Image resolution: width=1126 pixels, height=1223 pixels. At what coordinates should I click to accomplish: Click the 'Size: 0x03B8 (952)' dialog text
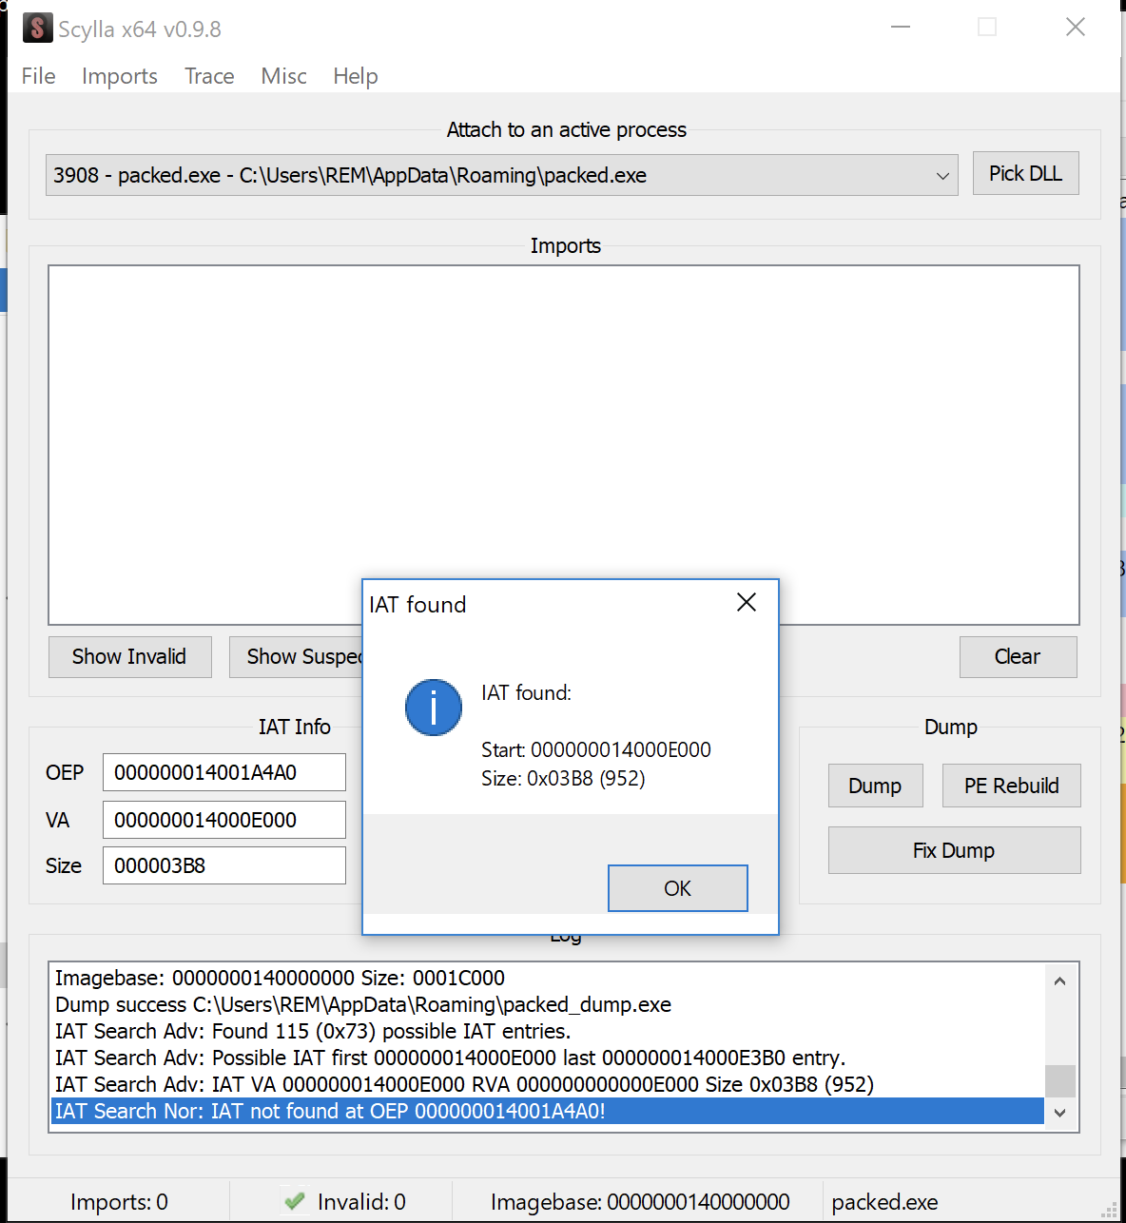click(563, 778)
